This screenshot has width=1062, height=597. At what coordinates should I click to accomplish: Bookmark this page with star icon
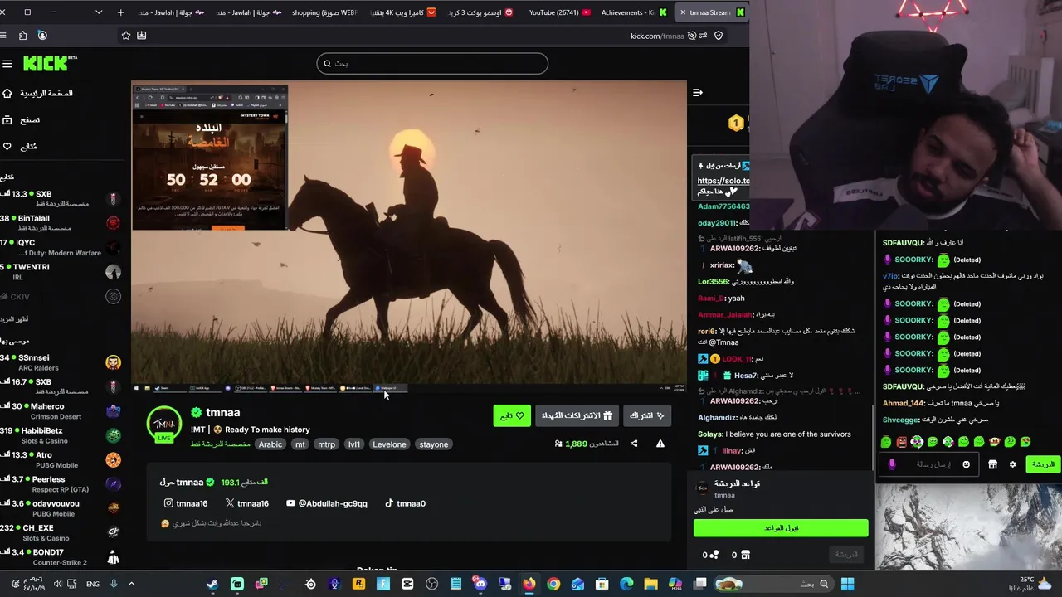tap(126, 36)
